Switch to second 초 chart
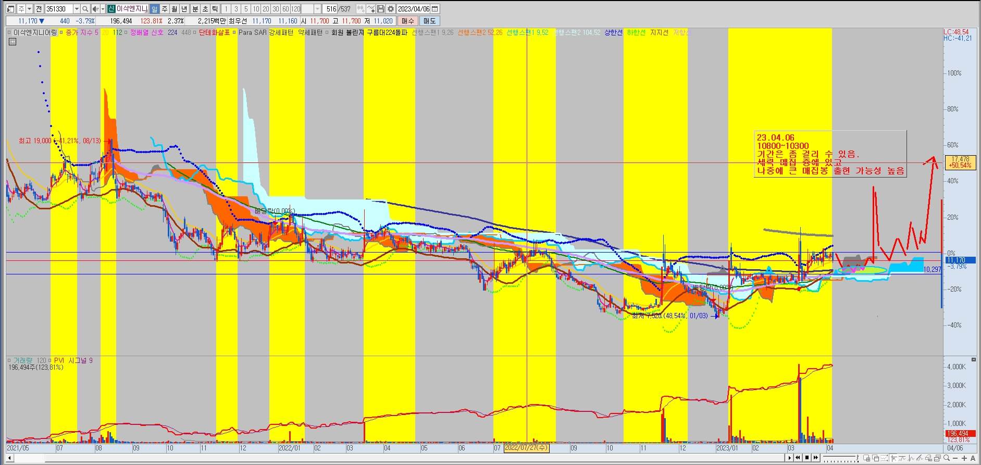This screenshot has height=465, width=981. (205, 9)
